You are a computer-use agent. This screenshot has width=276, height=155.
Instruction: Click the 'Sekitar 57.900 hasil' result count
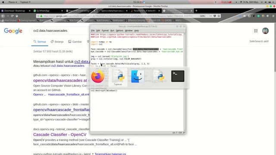coord(53,52)
